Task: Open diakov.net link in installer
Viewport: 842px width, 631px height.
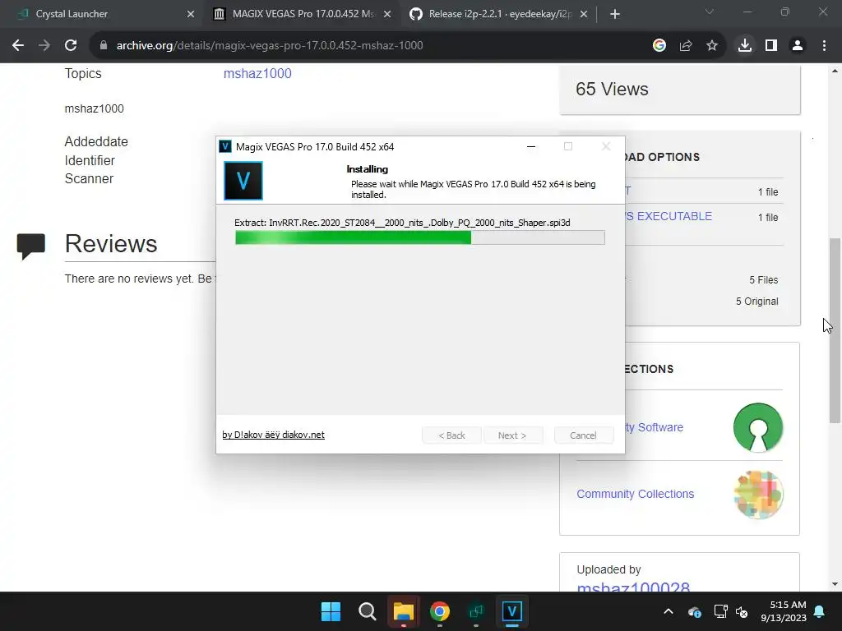Action: click(273, 435)
